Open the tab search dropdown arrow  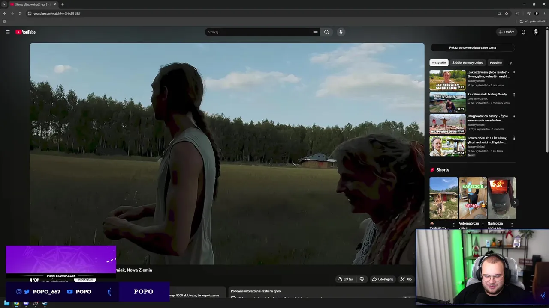[x=4, y=4]
